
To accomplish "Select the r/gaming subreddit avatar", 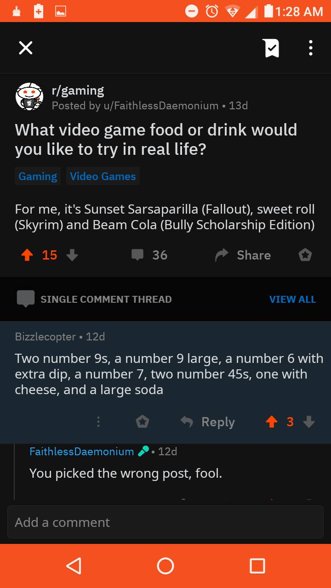I will click(29, 97).
